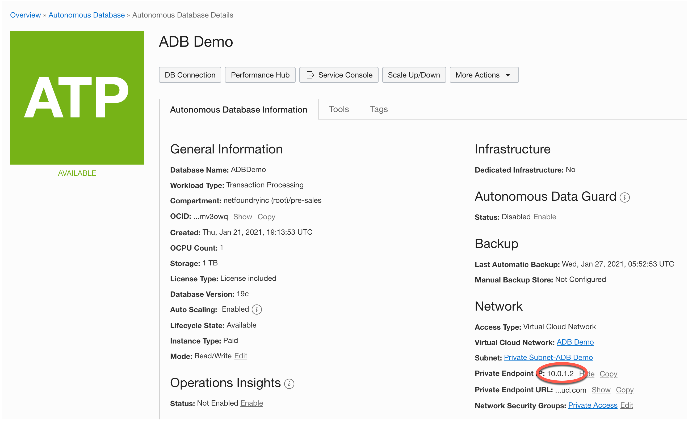Copy the OCID value

267,217
